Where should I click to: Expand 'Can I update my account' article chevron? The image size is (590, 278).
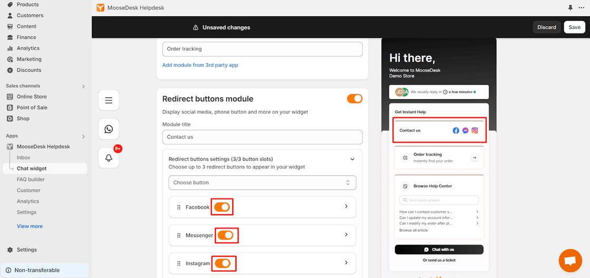477,217
